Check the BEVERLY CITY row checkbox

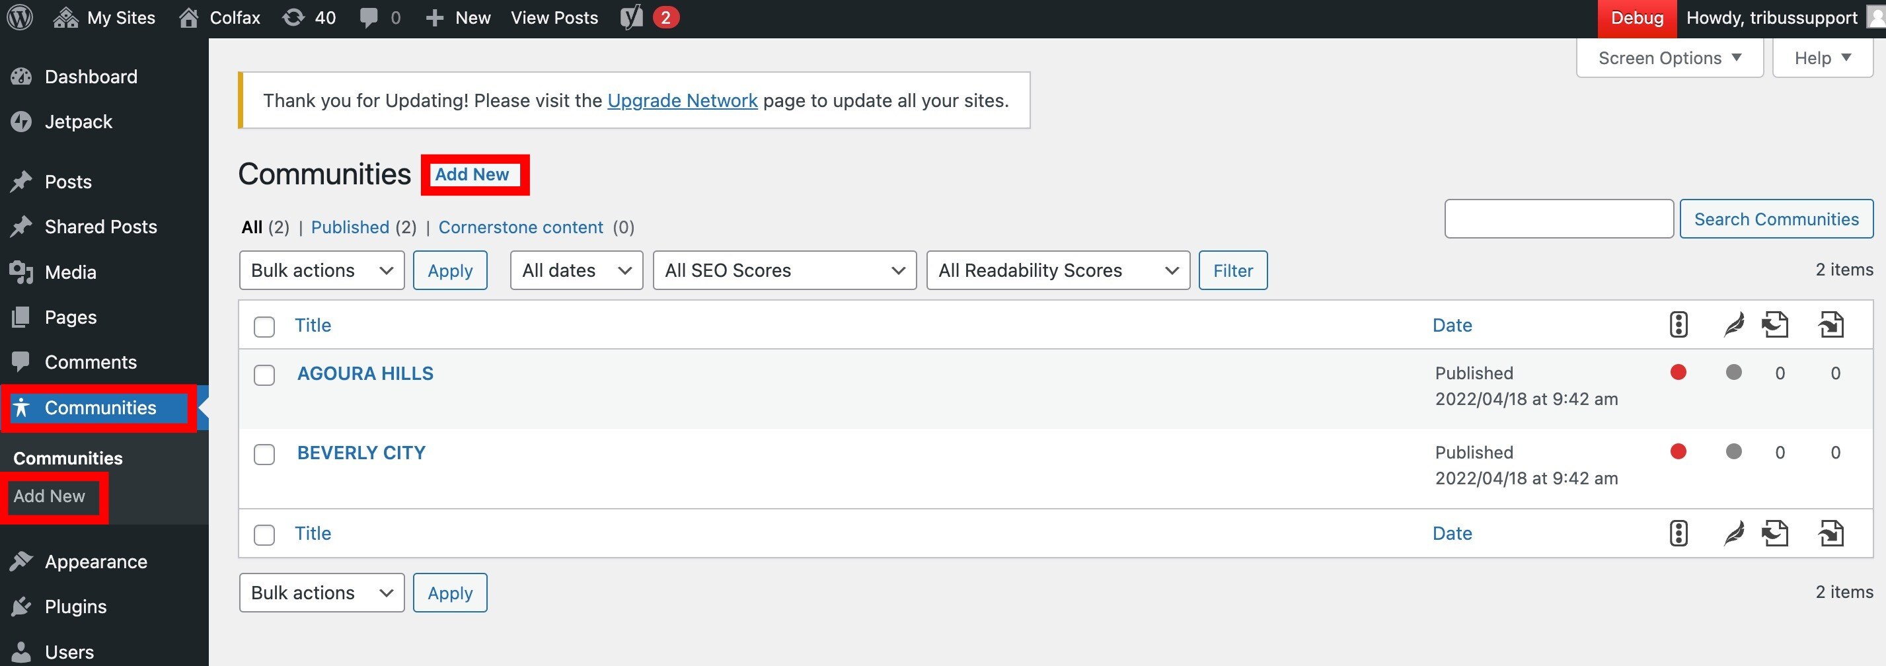(264, 455)
